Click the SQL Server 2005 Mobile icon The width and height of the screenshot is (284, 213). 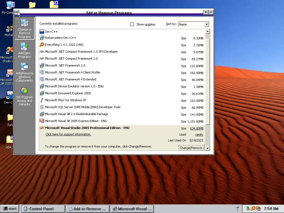[42, 107]
